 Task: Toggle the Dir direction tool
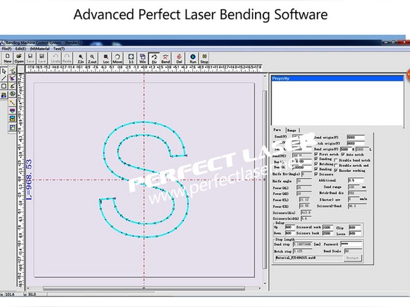[154, 58]
